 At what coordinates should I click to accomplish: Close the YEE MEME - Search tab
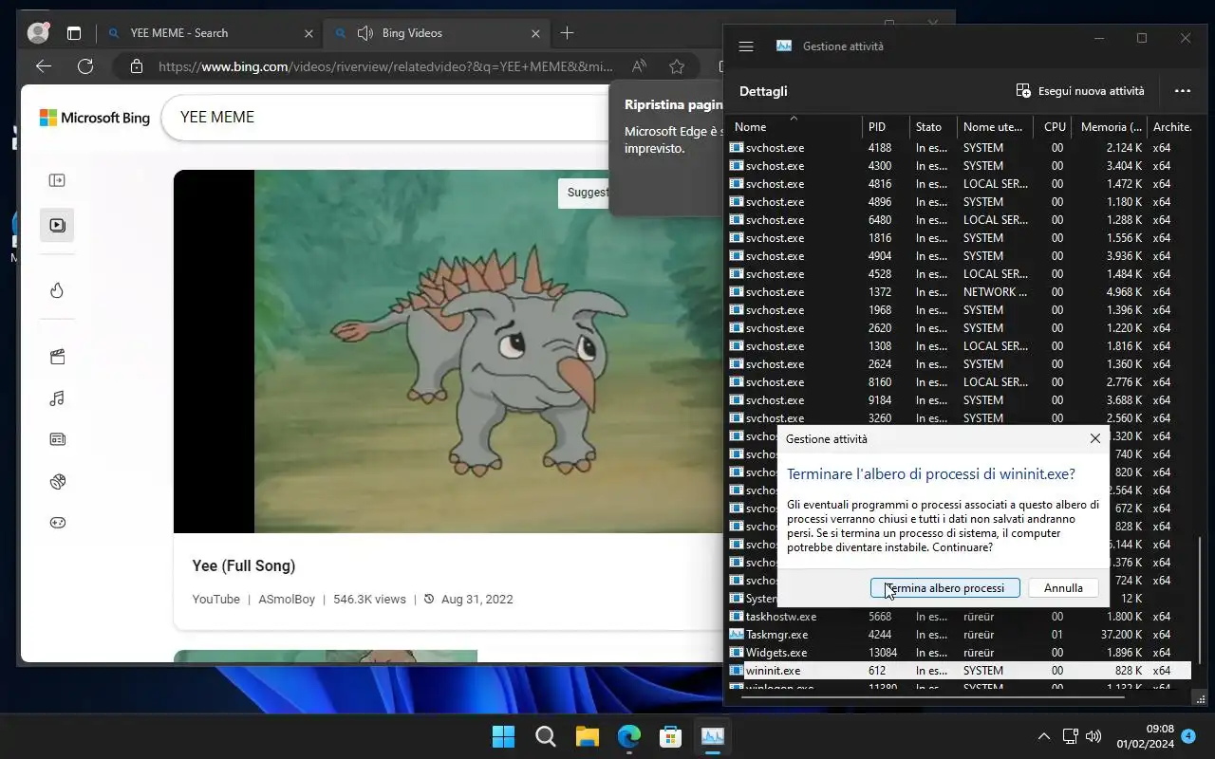tap(308, 33)
